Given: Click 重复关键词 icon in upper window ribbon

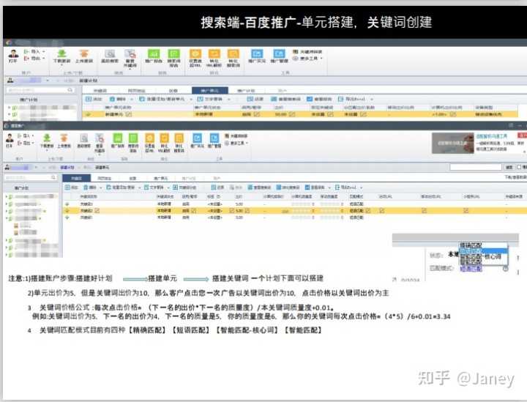Looking at the screenshot, I should point(130,59).
